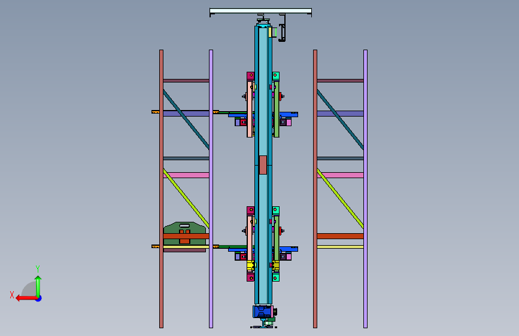
Task: Select the teal diagonal brace on the left rack
Action: pos(186,120)
